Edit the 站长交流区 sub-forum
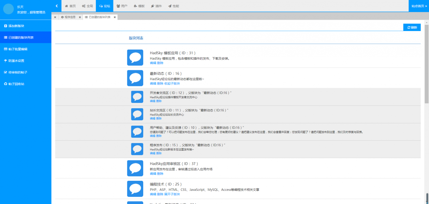Viewport: 429px width, 204px height. pyautogui.click(x=152, y=118)
